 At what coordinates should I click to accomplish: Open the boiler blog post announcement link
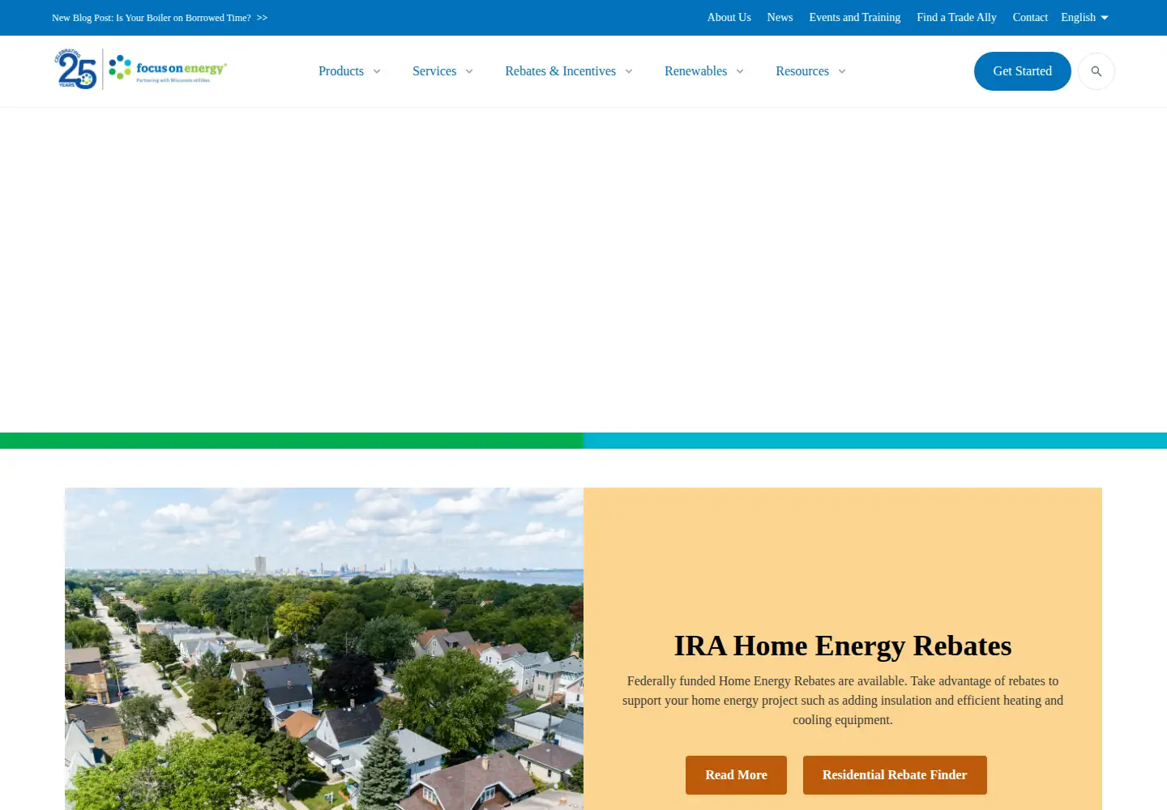pyautogui.click(x=160, y=18)
